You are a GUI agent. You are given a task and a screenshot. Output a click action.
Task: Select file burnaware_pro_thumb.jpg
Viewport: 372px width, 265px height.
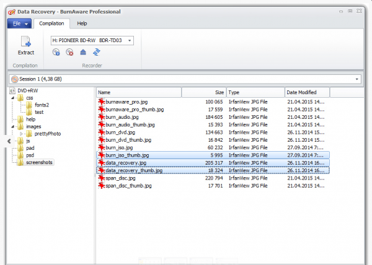click(135, 110)
